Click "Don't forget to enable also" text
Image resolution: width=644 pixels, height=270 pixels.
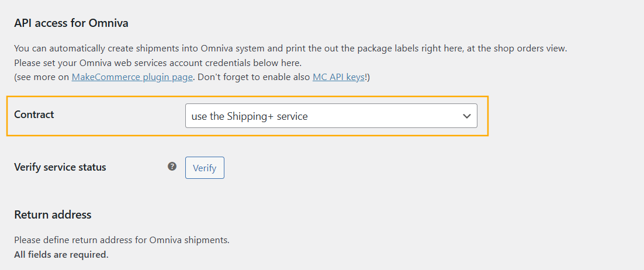[x=252, y=77]
